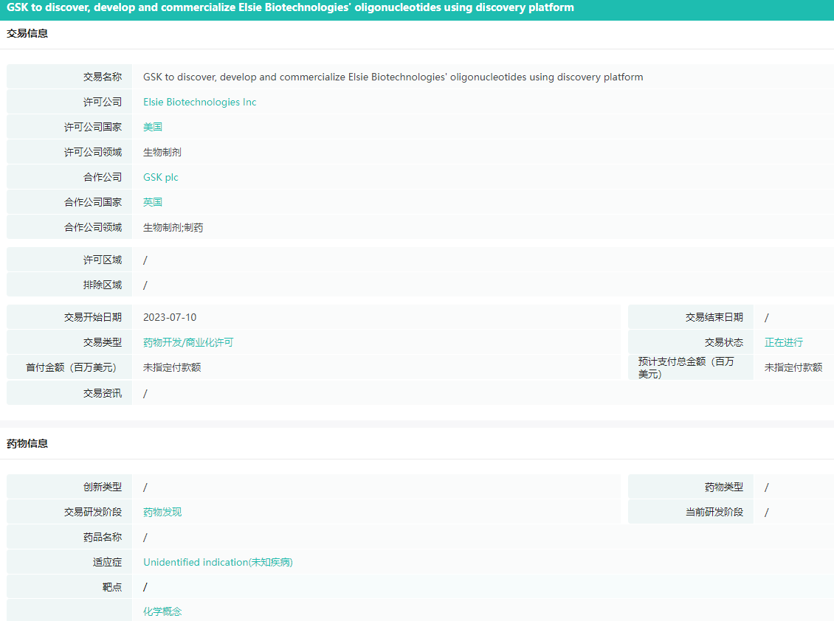Click the 交易研发阶段 label
This screenshot has height=621, width=834.
coord(92,512)
